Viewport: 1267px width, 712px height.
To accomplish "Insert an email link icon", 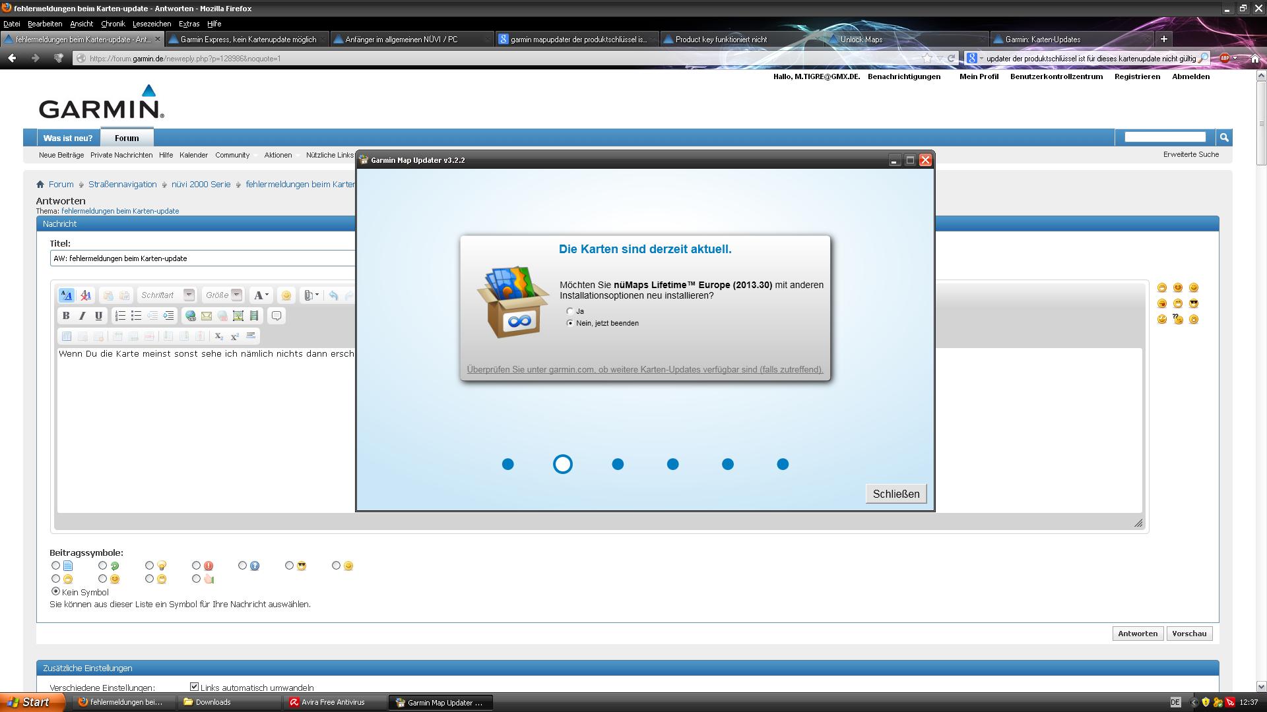I will pos(206,316).
